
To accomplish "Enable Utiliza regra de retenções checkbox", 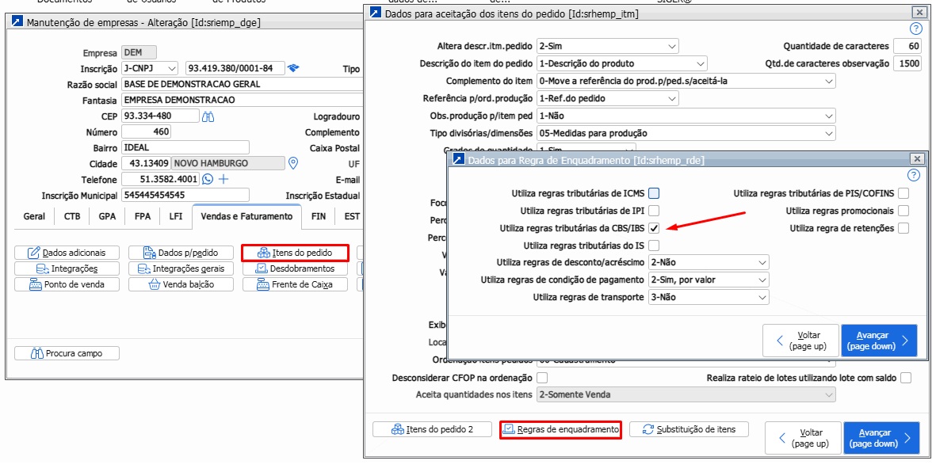I will tap(904, 228).
